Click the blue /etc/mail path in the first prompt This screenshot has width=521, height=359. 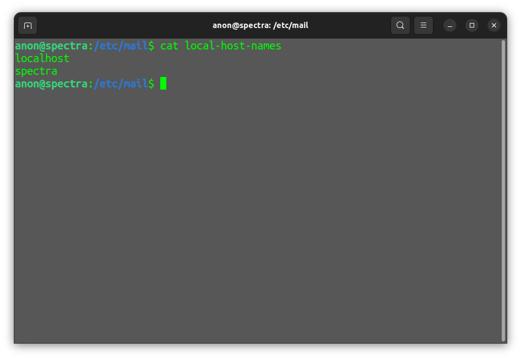[x=121, y=46]
